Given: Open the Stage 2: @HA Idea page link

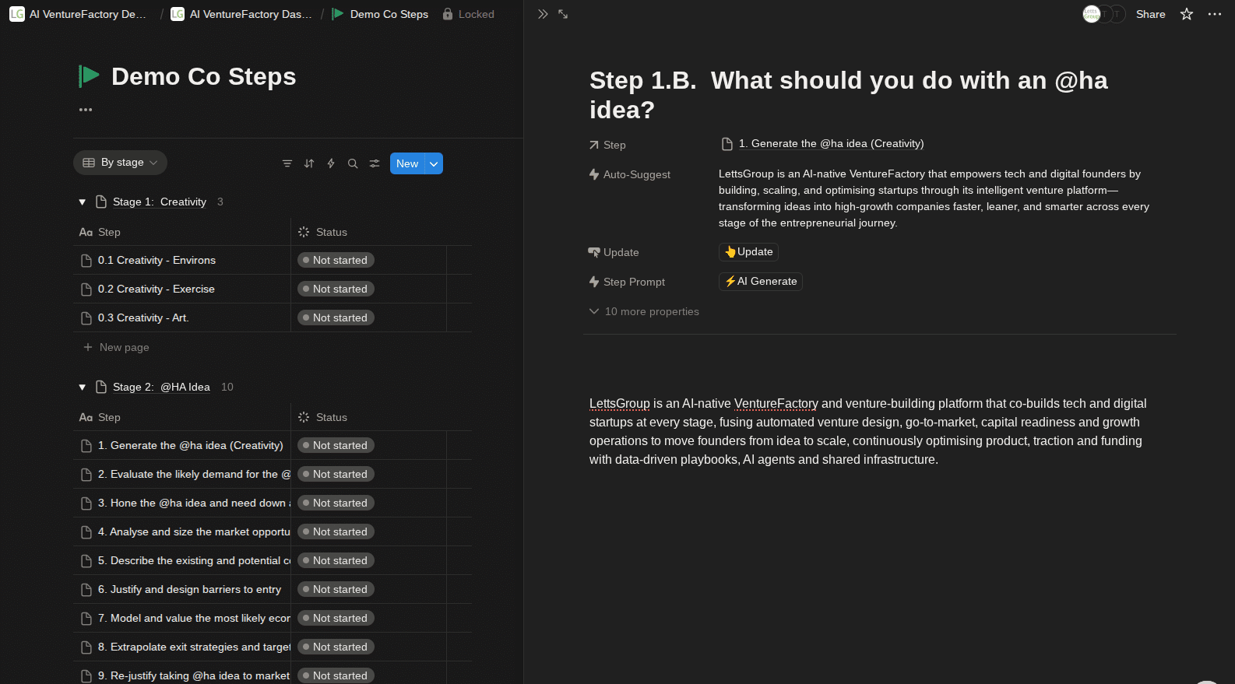Looking at the screenshot, I should point(161,387).
